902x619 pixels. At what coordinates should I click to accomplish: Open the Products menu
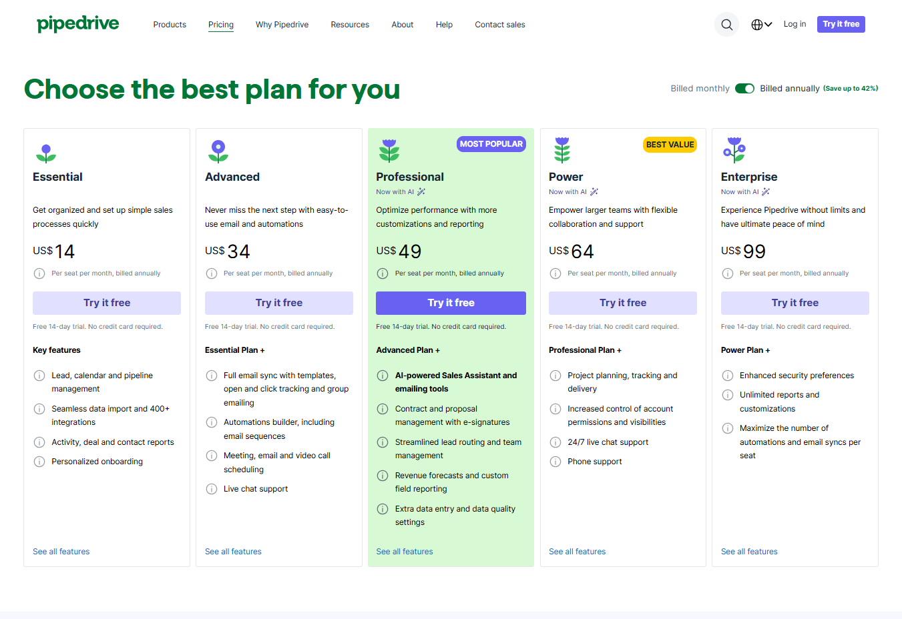click(x=170, y=25)
